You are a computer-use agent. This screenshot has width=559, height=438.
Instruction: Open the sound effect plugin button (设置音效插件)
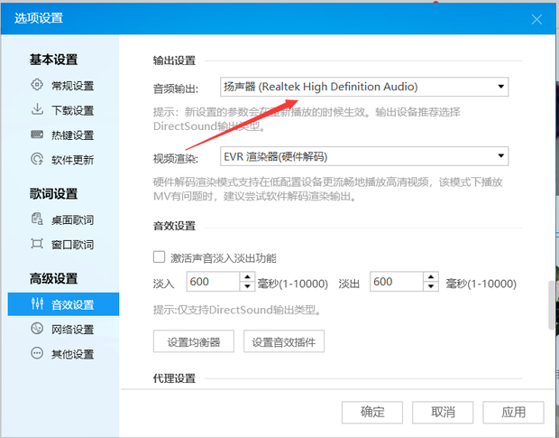coord(284,342)
